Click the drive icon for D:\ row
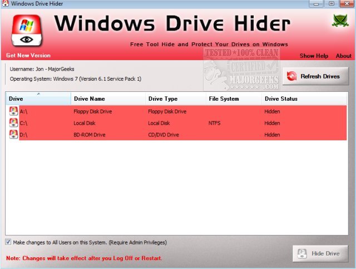Image resolution: width=356 pixels, height=269 pixels. pos(13,134)
